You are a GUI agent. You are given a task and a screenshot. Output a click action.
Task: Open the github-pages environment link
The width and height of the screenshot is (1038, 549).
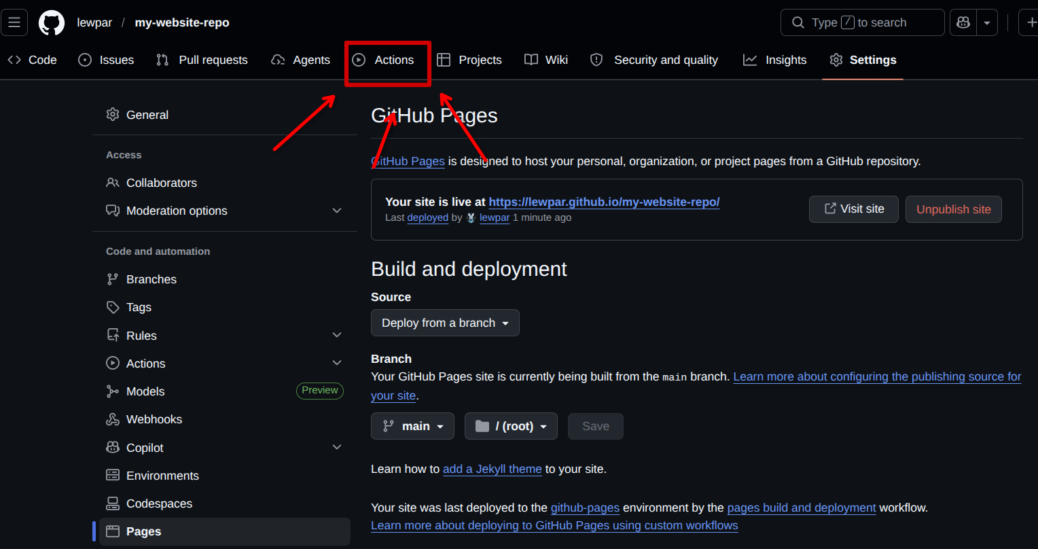pyautogui.click(x=585, y=508)
